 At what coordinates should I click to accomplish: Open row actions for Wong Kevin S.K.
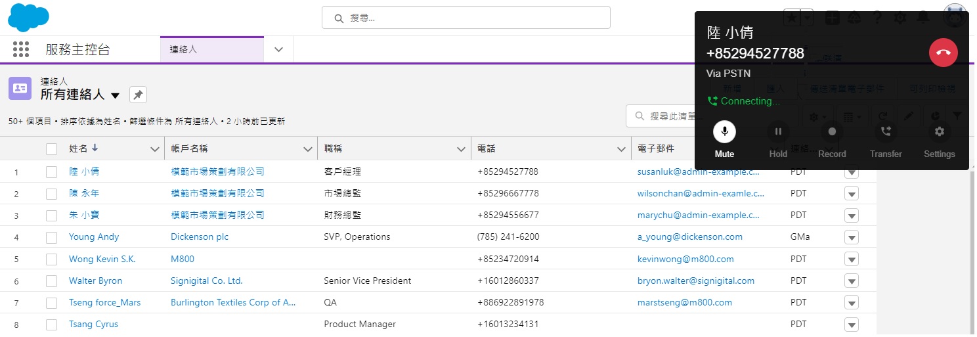pyautogui.click(x=852, y=259)
